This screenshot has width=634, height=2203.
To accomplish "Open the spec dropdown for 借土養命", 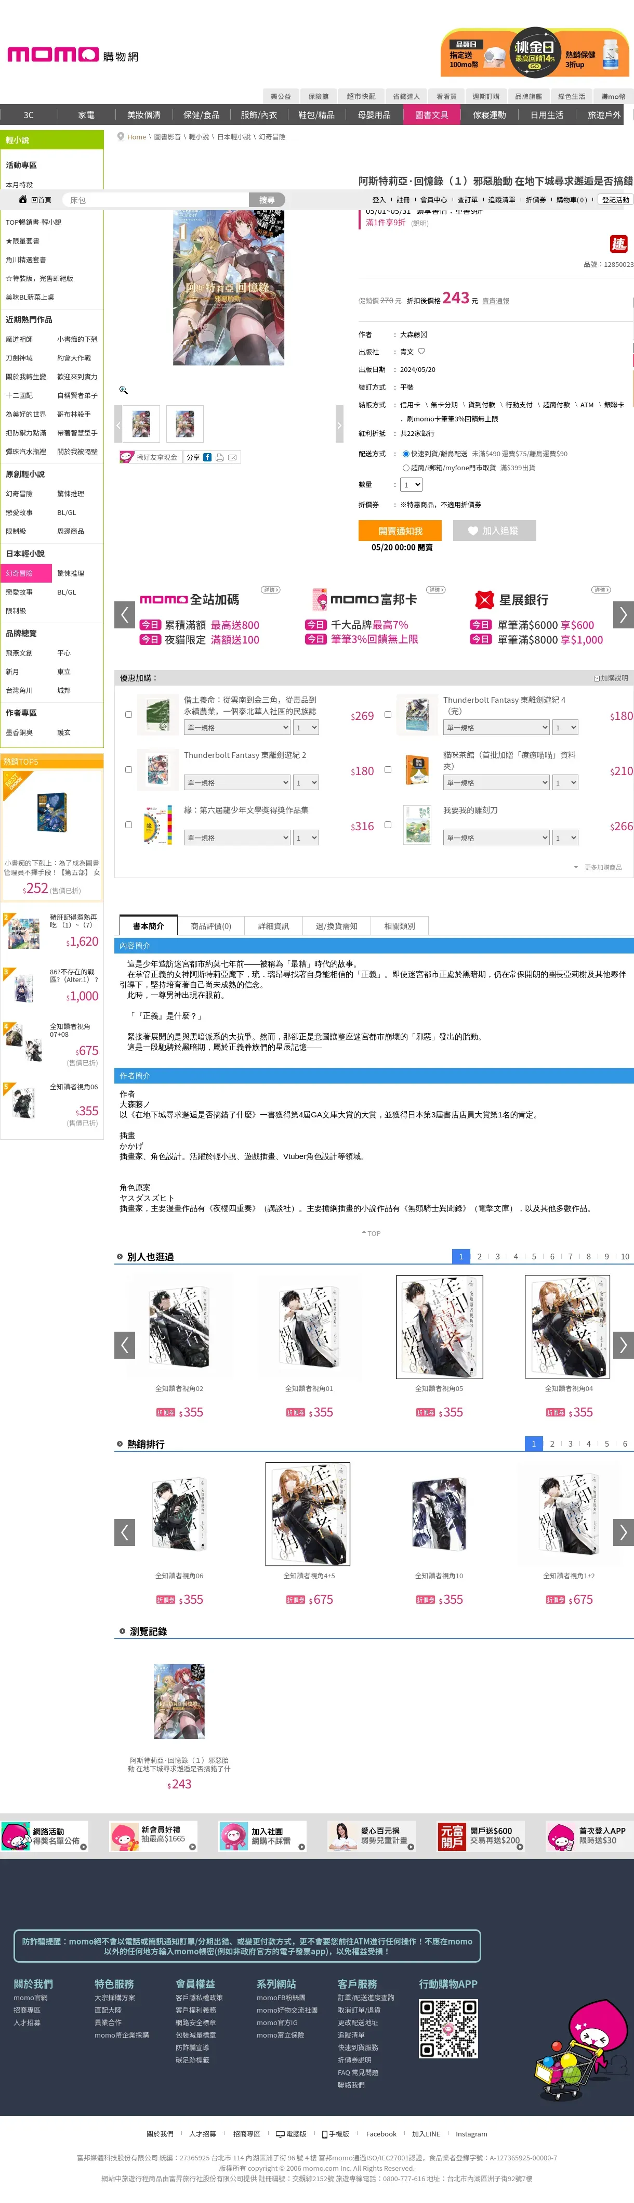I will [237, 728].
